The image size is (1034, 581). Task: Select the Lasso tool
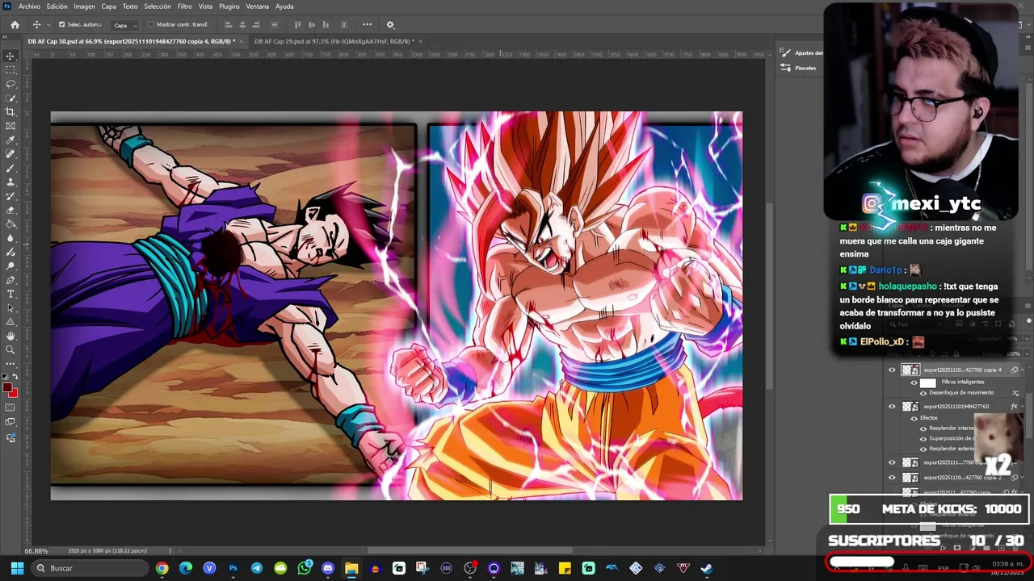(11, 84)
